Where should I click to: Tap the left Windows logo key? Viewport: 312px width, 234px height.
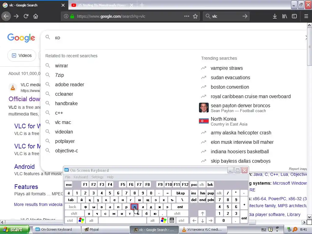click(x=81, y=220)
